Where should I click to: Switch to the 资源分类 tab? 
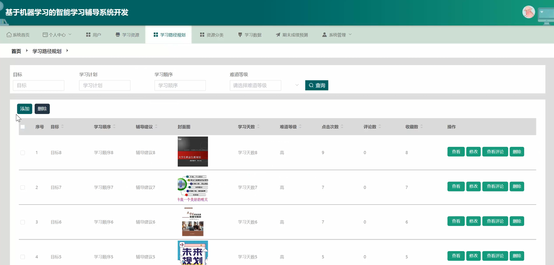click(x=211, y=35)
